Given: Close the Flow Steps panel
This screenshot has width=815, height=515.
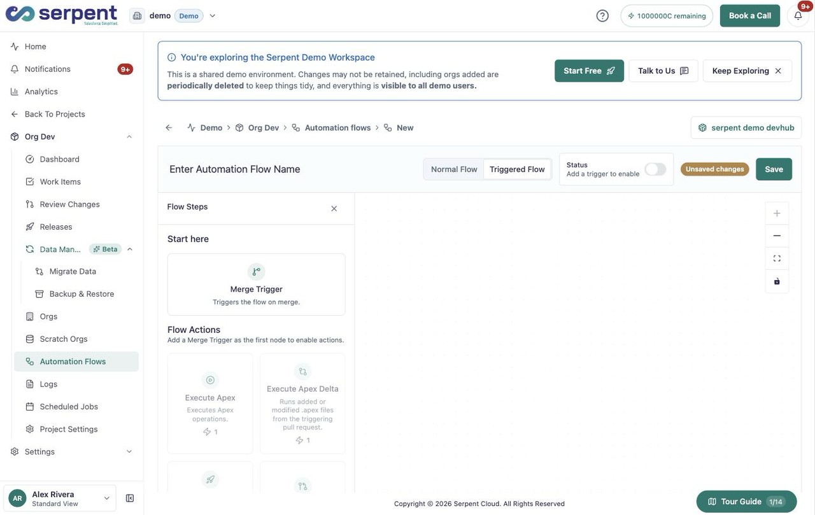Looking at the screenshot, I should tap(334, 209).
